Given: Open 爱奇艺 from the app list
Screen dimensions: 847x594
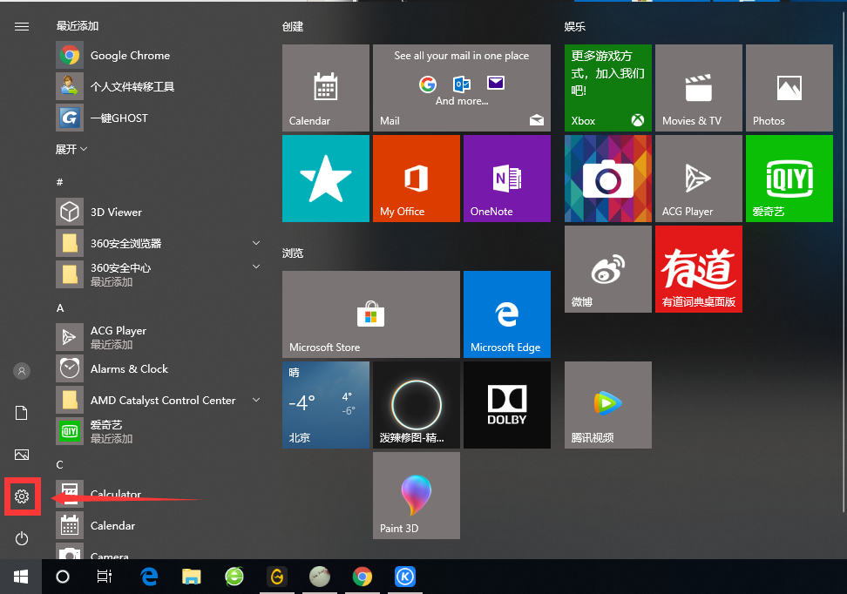Looking at the screenshot, I should (x=158, y=431).
